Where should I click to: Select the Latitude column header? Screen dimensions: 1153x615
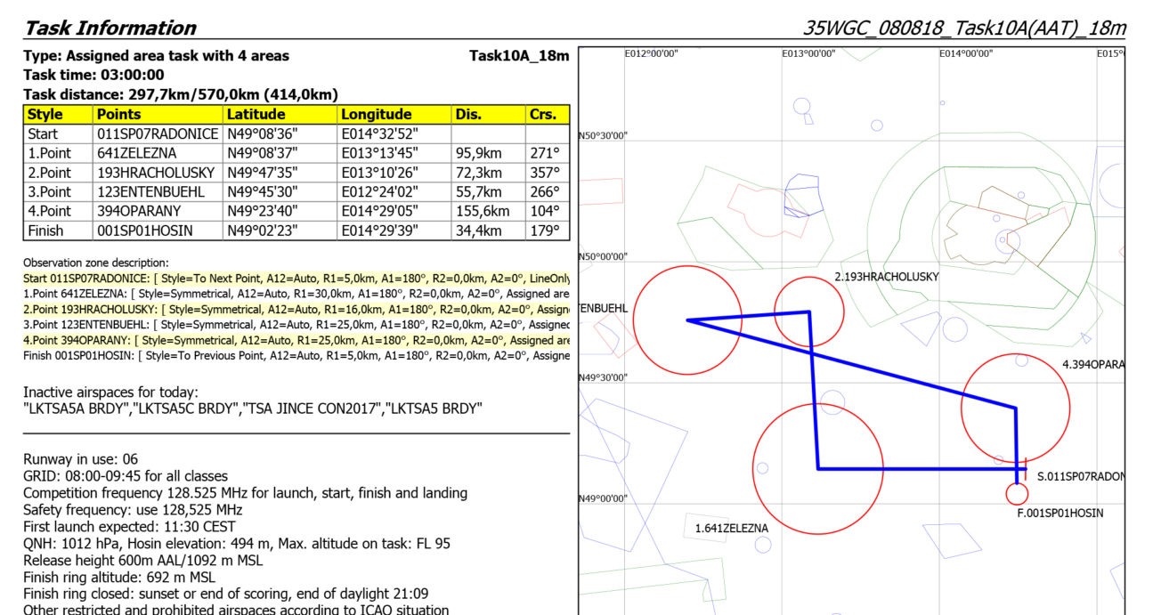[x=255, y=114]
